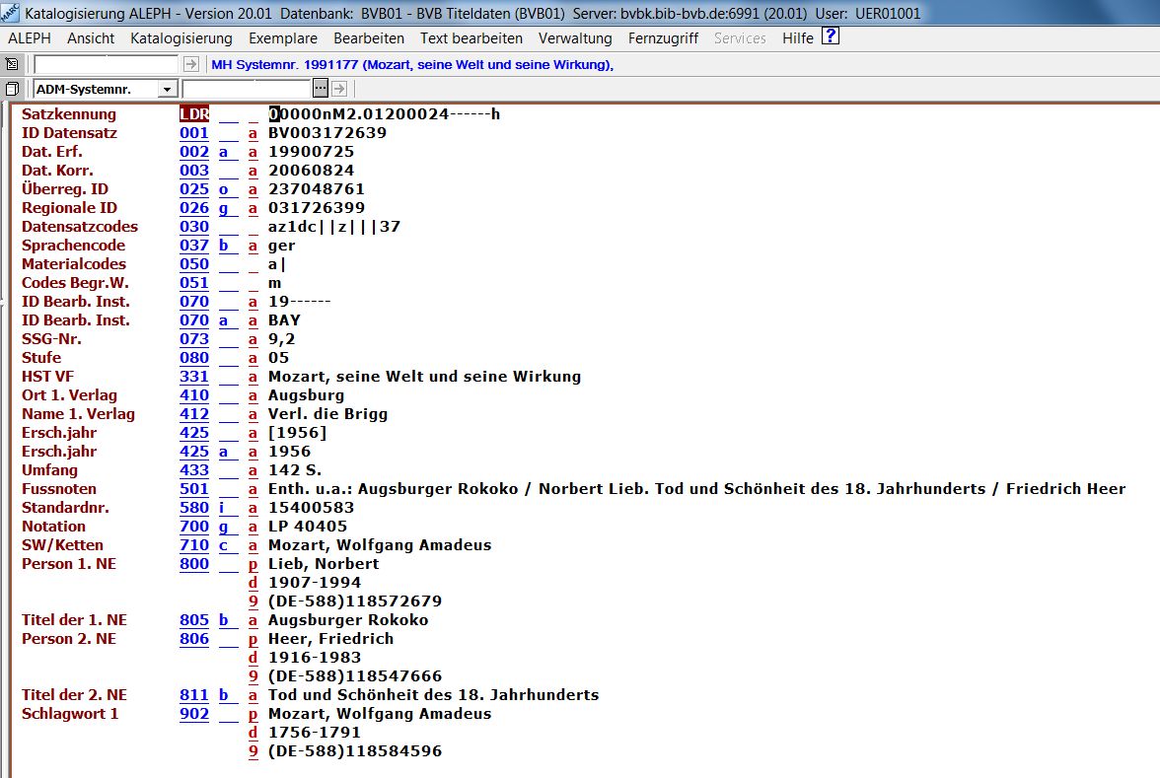This screenshot has height=778, width=1160.
Task: Click the ellipsis browse button beside ADM field
Action: point(320,89)
